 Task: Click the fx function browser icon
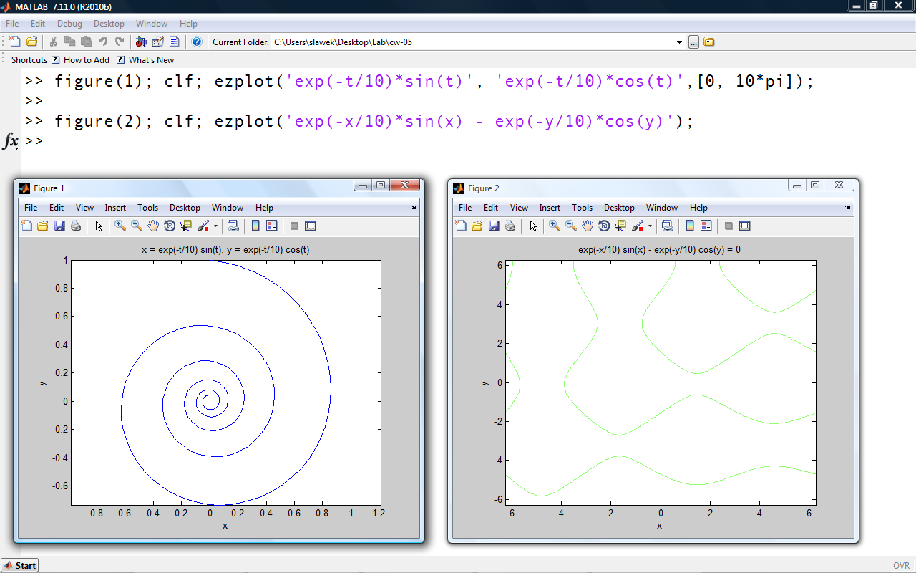11,141
